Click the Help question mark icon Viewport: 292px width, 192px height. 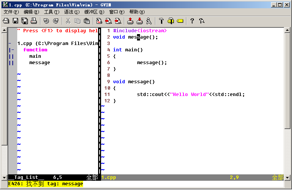(192, 21)
